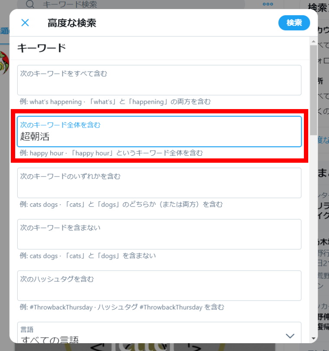Click the happy hour example hint text
The height and width of the screenshot is (351, 329).
click(111, 153)
